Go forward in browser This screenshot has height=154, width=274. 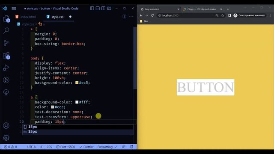coord(146,15)
